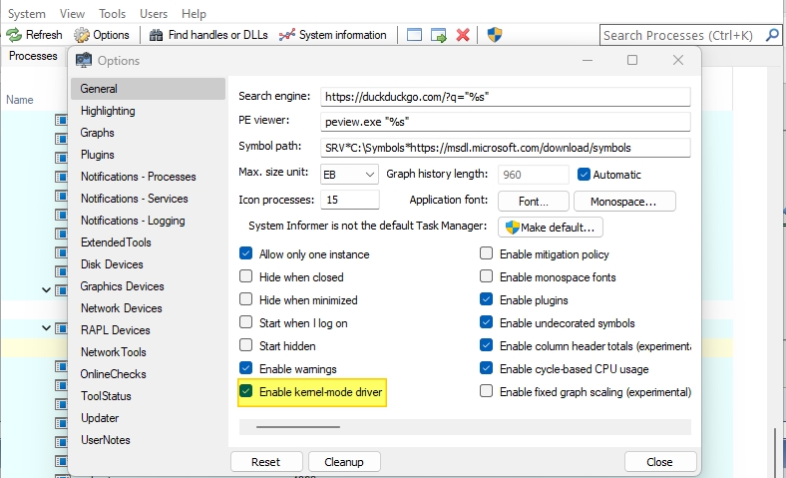Open OnlineChecks section
Image resolution: width=786 pixels, height=478 pixels.
(148, 374)
